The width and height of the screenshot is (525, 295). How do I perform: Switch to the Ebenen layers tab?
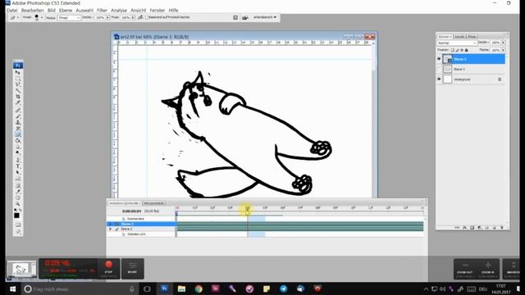[445, 36]
